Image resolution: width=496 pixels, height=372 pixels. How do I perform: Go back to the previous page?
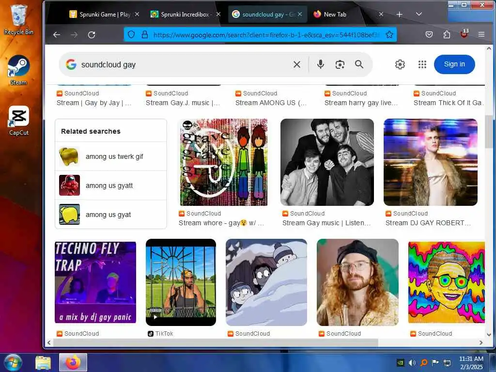click(57, 35)
